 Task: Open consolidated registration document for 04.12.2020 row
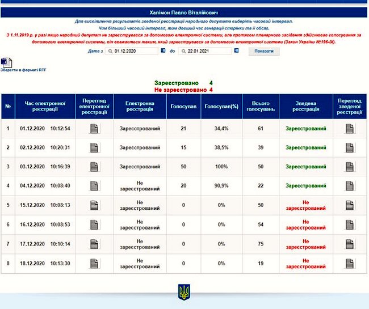[x=350, y=186]
